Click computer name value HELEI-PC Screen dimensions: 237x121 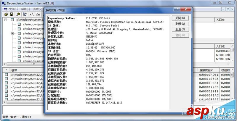(92, 37)
